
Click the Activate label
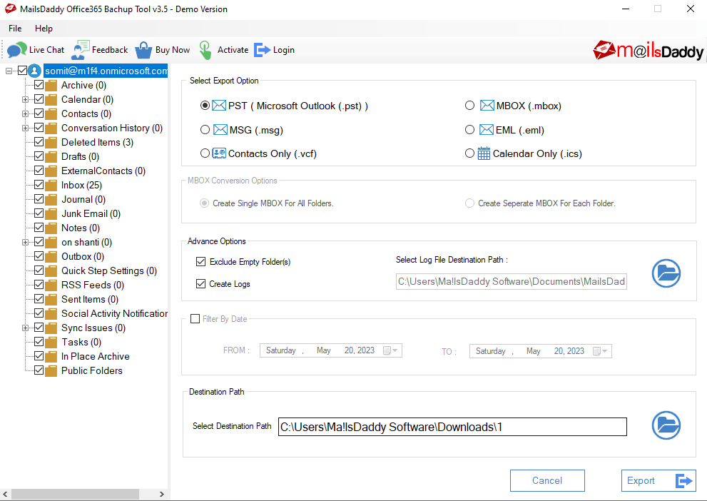(x=233, y=50)
